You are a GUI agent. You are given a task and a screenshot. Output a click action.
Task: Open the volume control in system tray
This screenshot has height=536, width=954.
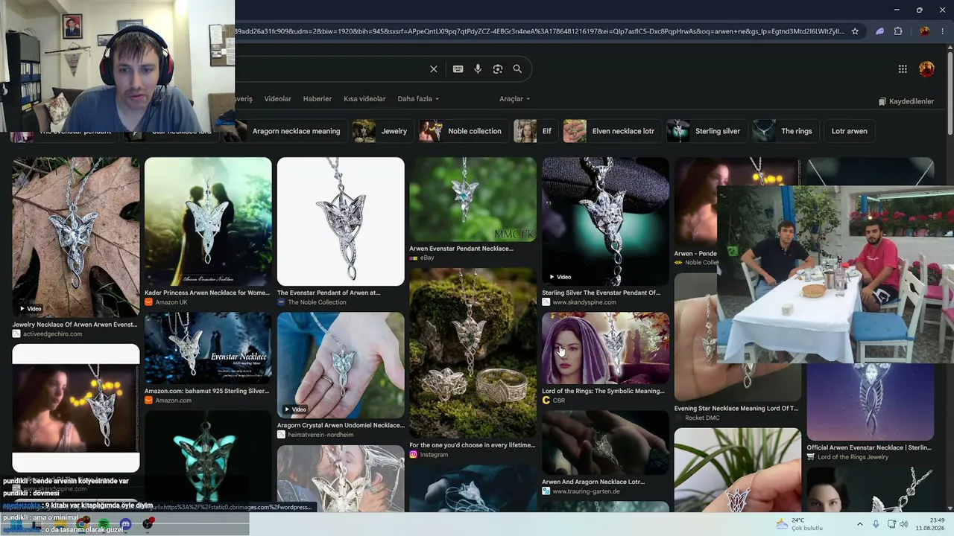(904, 524)
